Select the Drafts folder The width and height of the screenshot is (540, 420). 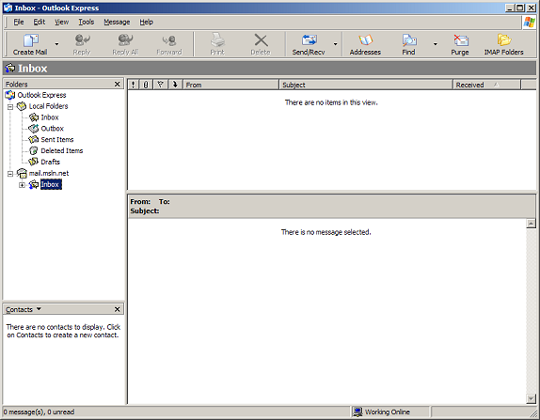pos(50,162)
